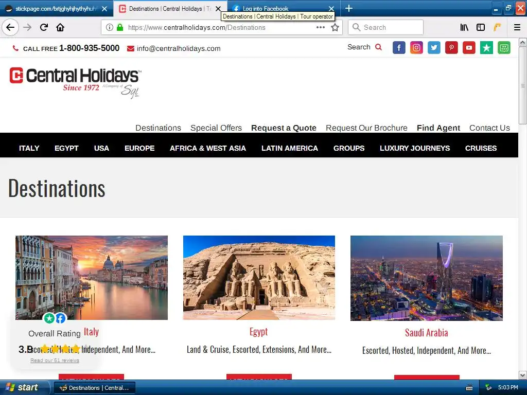The image size is (527, 395).
Task: Reload the current page
Action: click(x=44, y=27)
